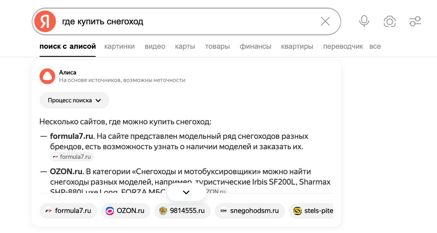This screenshot has width=437, height=233.
Task: Open the финансы tab
Action: (x=256, y=46)
